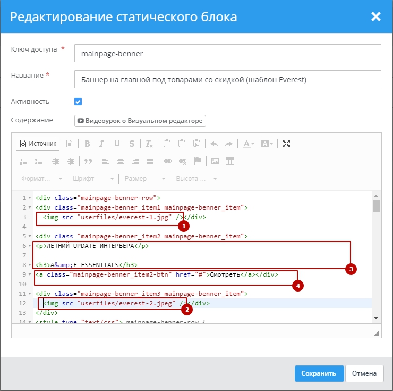The image size is (393, 391).
Task: Click the maximize editor icon in toolbar
Action: point(286,144)
